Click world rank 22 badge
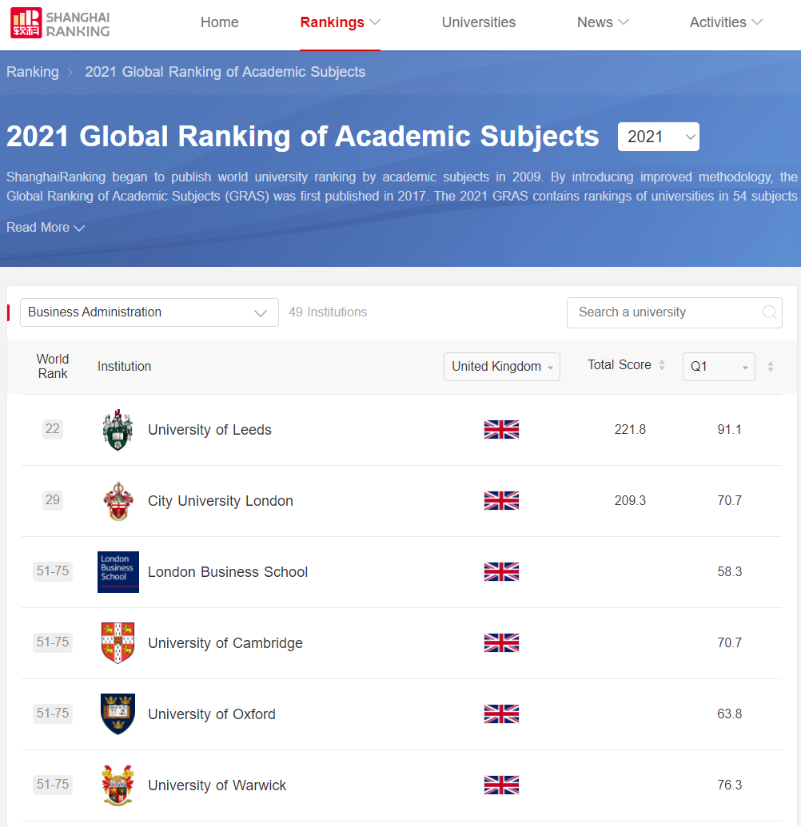 [52, 429]
